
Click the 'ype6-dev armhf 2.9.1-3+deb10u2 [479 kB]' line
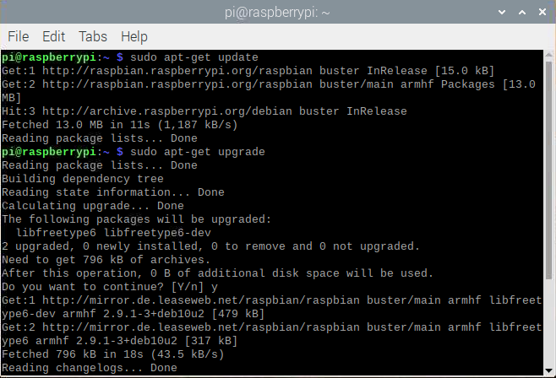pyautogui.click(x=133, y=314)
